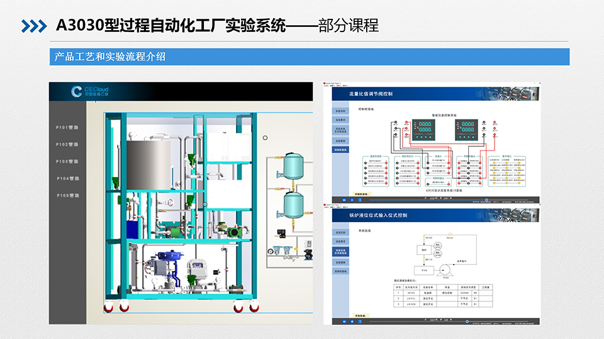Click the sound icon in the 锅炉液位位式输入位式控制 player
This screenshot has width=604, height=339.
345,321
